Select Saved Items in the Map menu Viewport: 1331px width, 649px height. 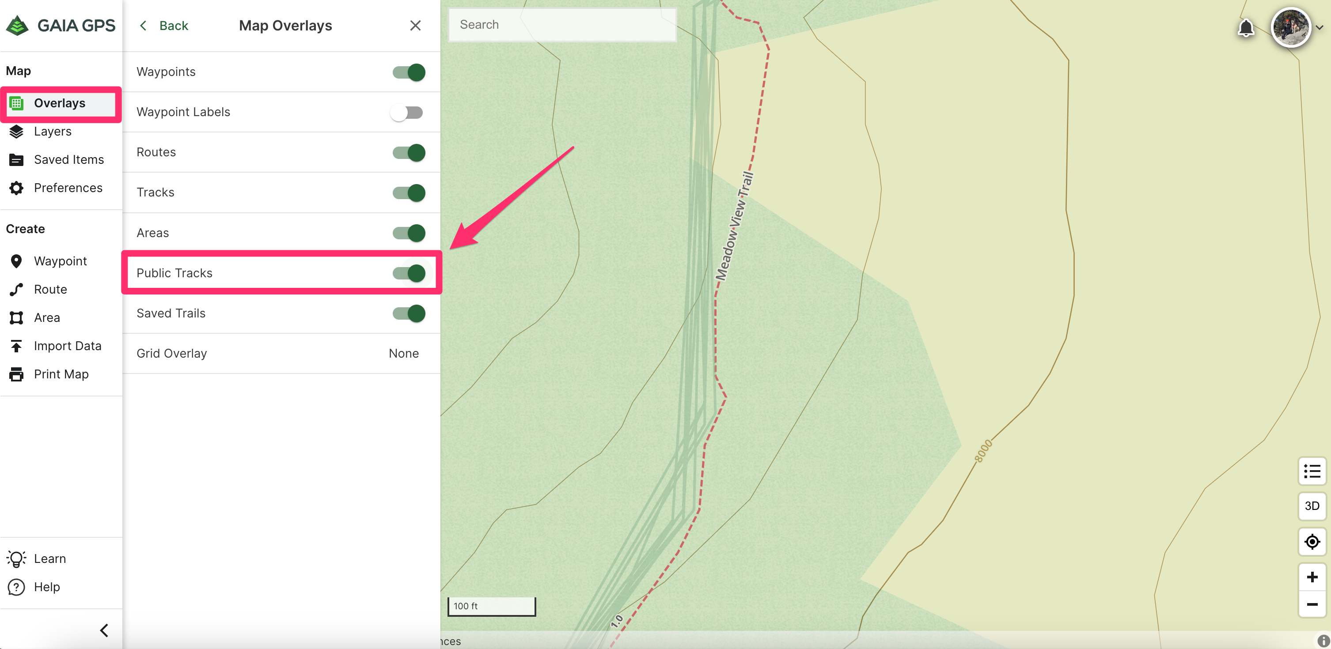(68, 159)
